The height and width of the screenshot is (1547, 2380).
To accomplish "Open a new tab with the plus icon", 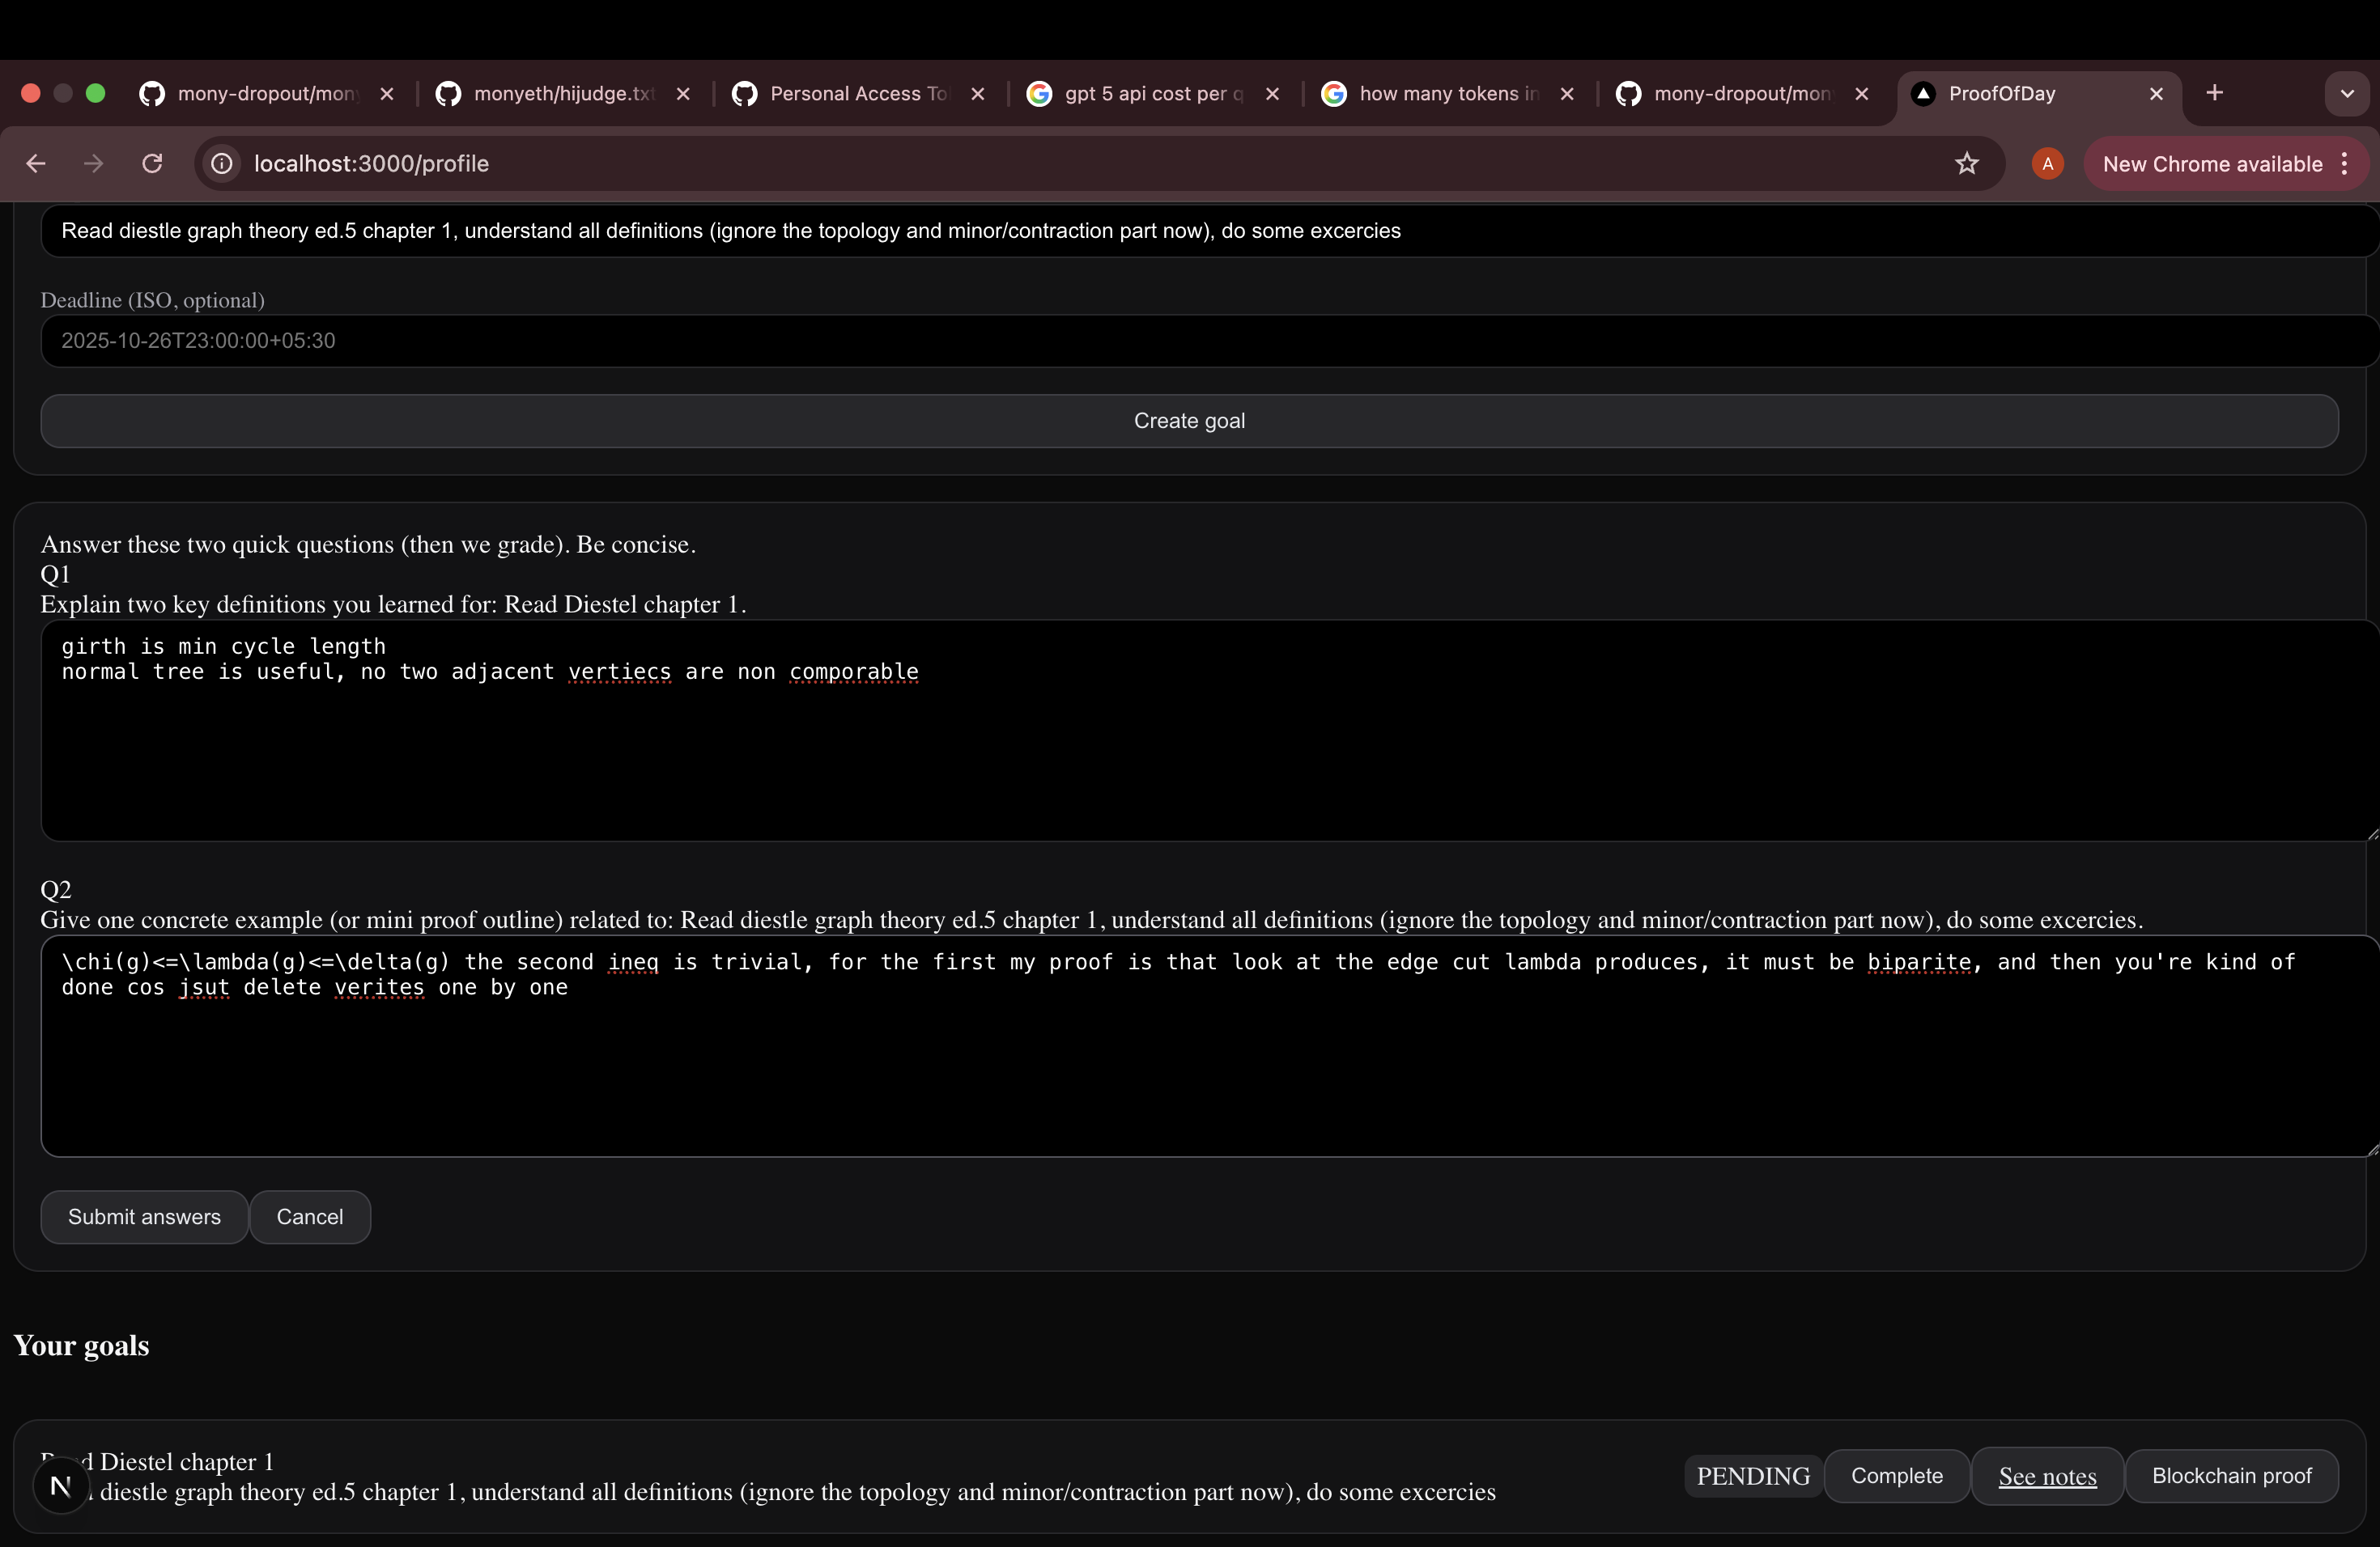I will [2214, 93].
